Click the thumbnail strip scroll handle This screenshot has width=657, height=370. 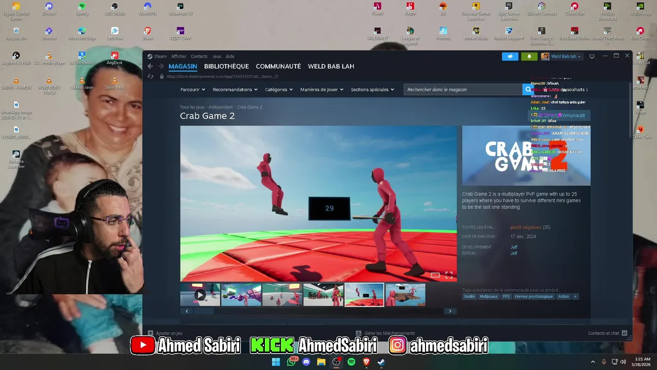click(203, 311)
